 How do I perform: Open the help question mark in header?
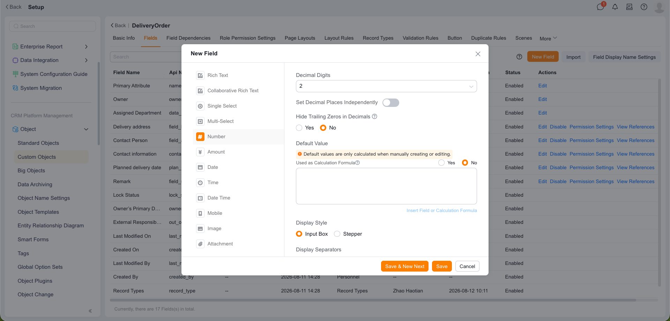tap(644, 7)
